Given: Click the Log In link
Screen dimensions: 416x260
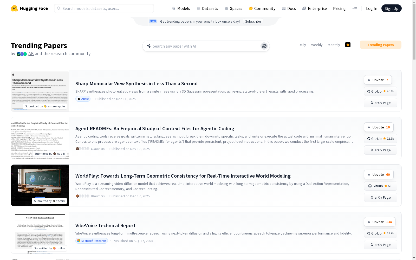Looking at the screenshot, I should click(x=372, y=8).
